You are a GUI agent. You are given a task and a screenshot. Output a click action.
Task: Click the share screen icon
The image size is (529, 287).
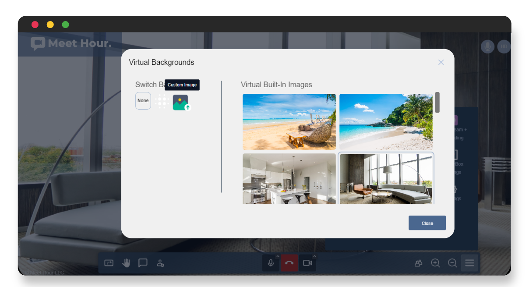(109, 263)
